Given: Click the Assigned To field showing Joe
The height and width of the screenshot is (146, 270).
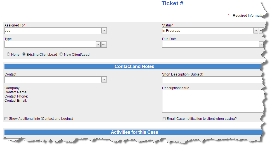Looking at the screenshot, I should [53, 31].
